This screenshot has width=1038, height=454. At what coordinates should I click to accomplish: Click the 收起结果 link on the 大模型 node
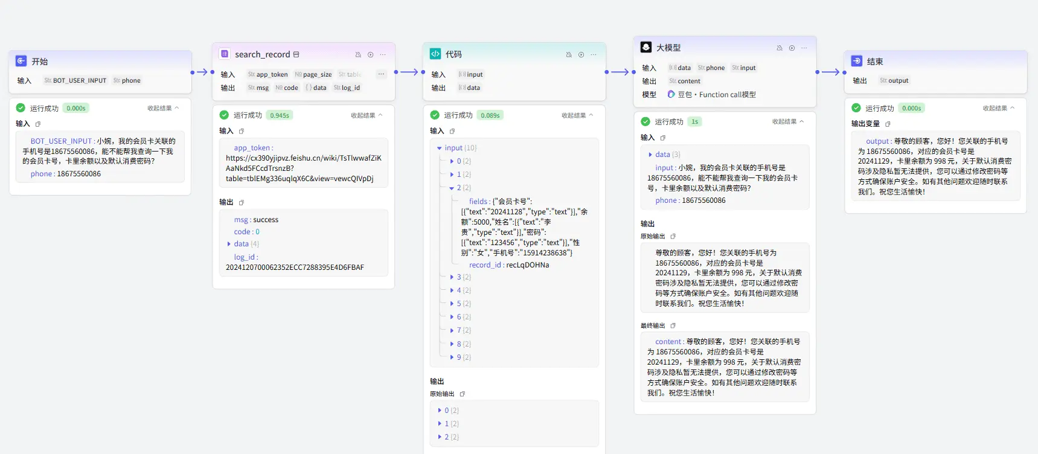click(787, 121)
